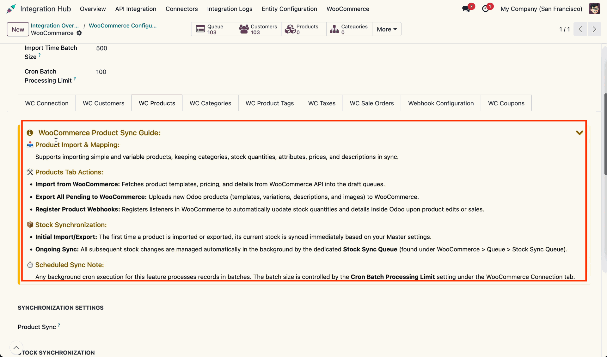Switch to the WC Categories tab
607x357 pixels.
coord(211,103)
